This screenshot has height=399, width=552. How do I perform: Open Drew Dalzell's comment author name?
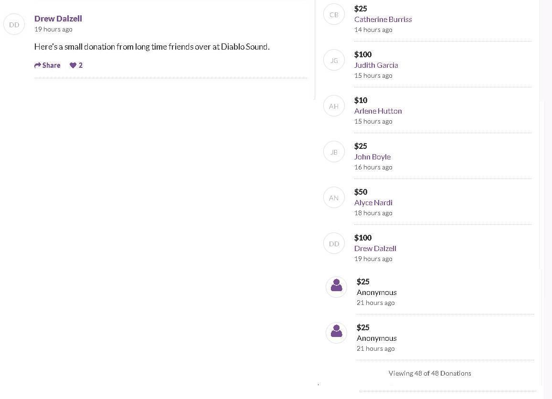tap(58, 19)
